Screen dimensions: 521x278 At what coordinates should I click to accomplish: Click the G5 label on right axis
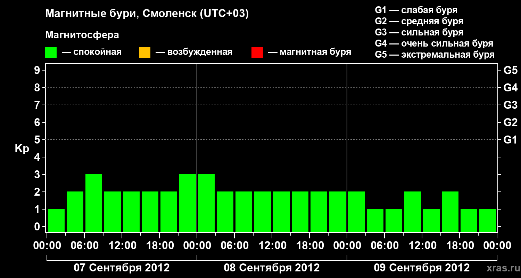511,70
